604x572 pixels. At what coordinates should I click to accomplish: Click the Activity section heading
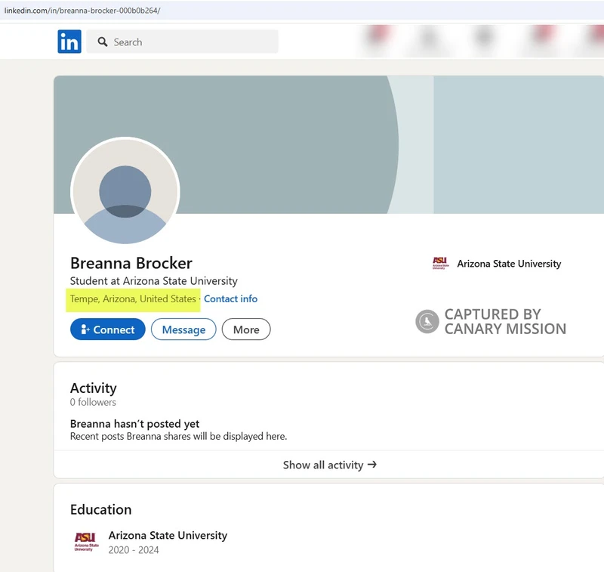pyautogui.click(x=93, y=388)
